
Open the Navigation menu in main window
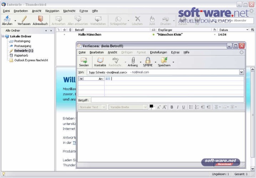pos(52,11)
